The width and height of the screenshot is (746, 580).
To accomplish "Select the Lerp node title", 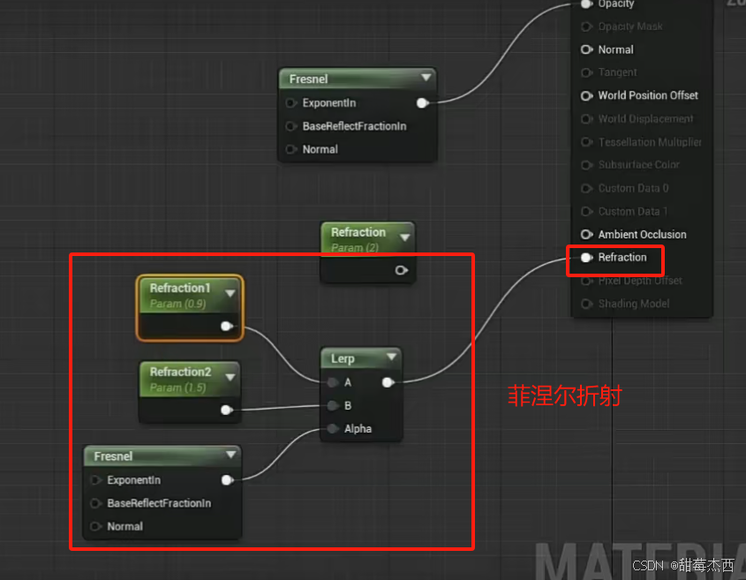I will click(343, 358).
